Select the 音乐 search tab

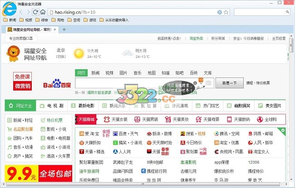click(138, 73)
